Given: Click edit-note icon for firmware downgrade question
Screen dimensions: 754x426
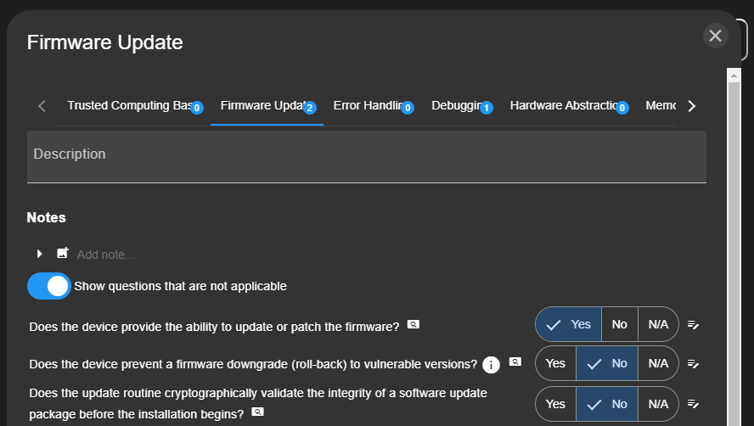Looking at the screenshot, I should click(x=693, y=364).
